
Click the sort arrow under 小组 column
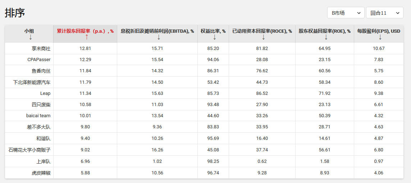point(31,37)
